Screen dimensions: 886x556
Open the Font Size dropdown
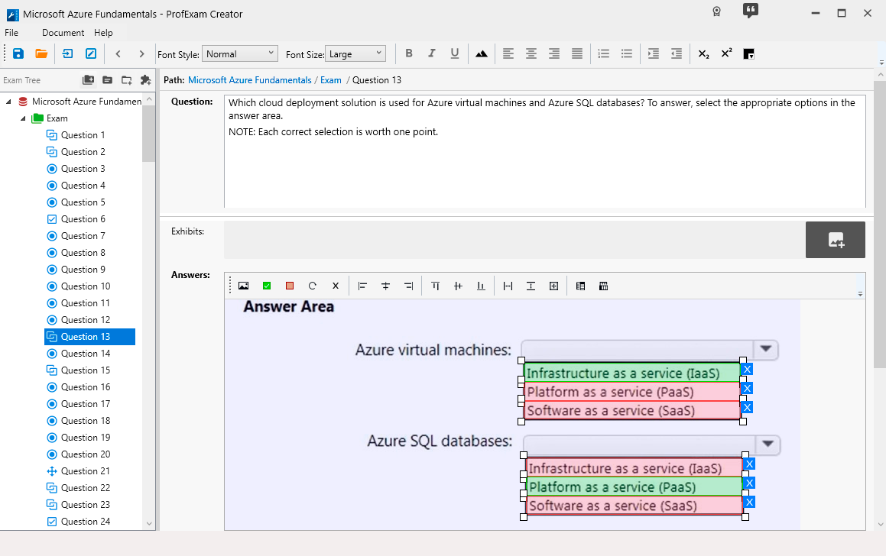tap(355, 53)
